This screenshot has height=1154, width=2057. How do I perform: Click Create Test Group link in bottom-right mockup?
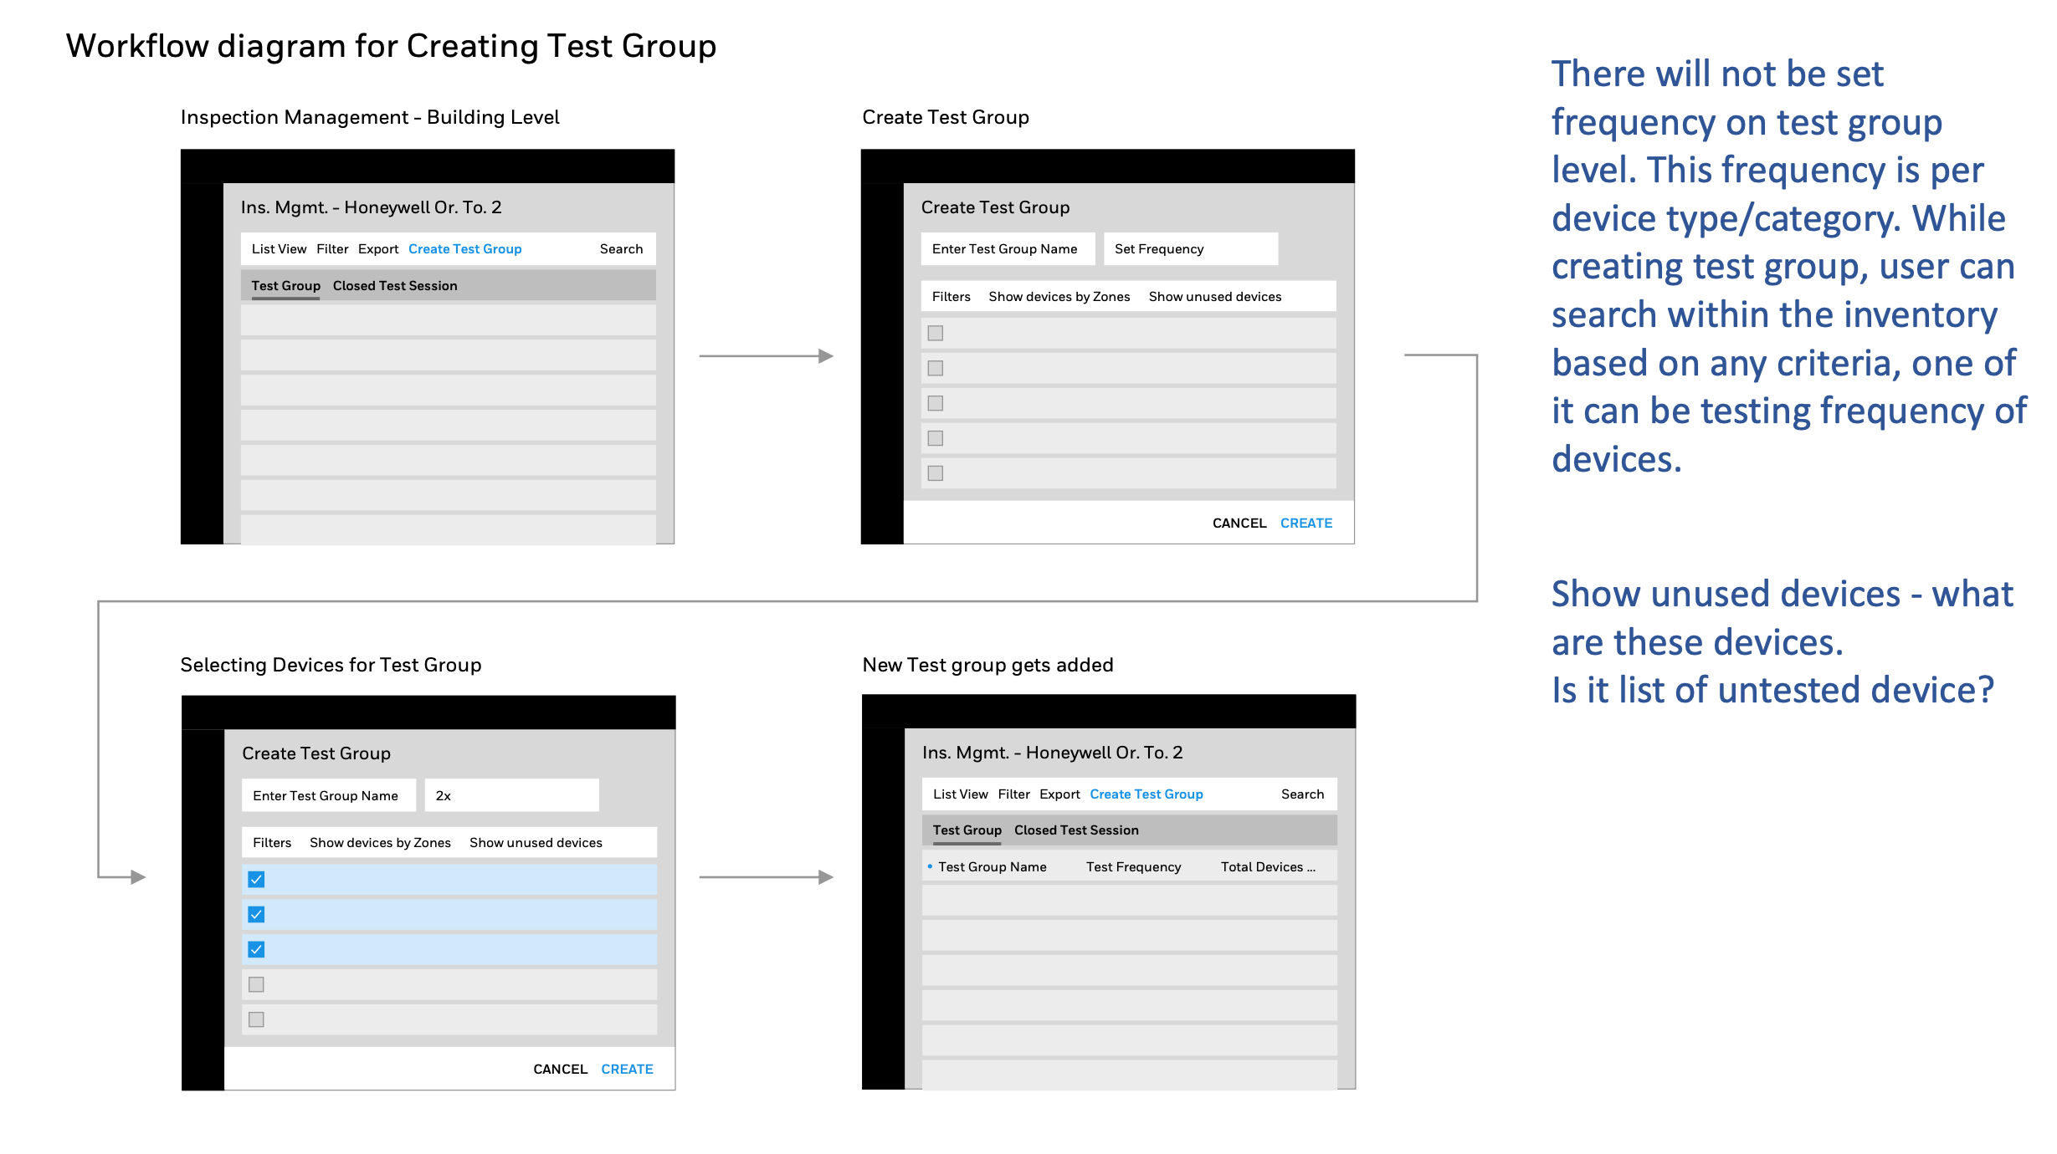(x=1146, y=794)
